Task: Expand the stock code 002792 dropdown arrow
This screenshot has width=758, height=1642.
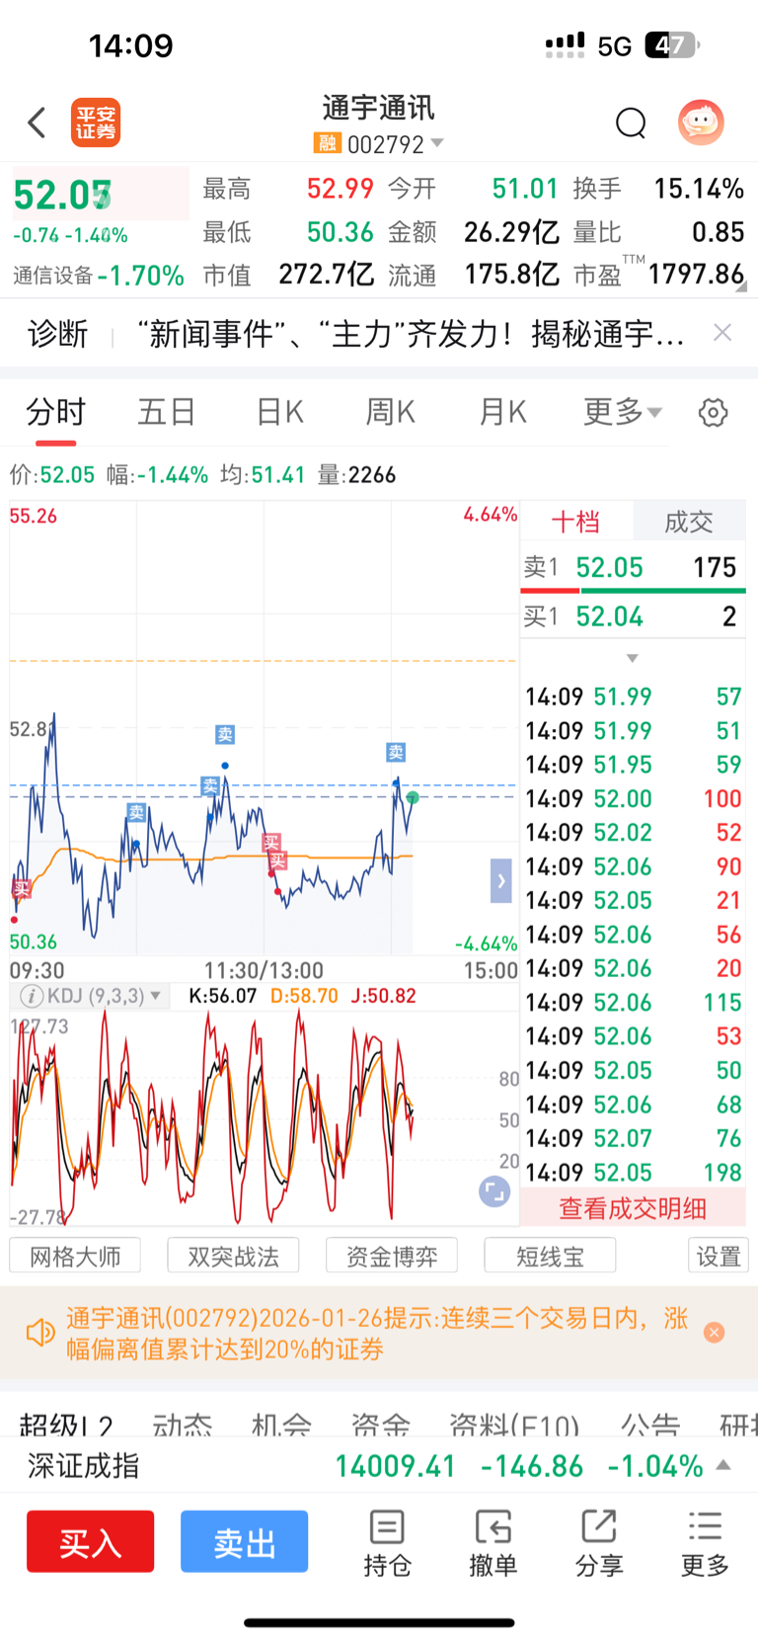Action: click(437, 144)
